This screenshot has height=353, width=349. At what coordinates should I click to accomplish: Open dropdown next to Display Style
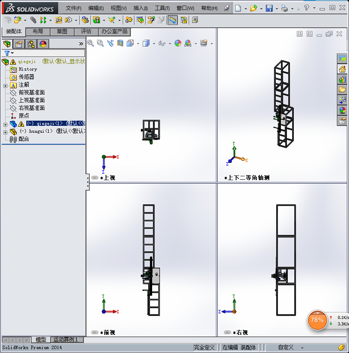(x=154, y=44)
